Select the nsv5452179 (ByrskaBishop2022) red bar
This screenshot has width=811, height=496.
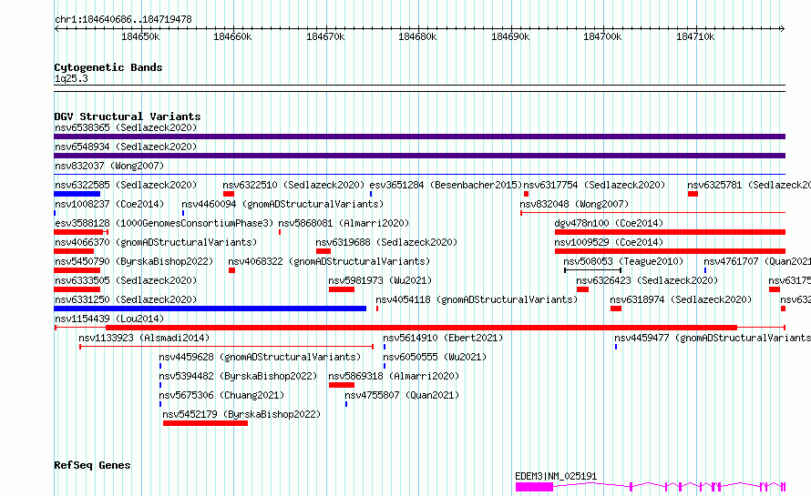point(205,423)
